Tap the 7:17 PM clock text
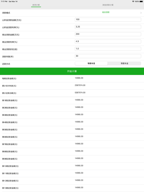 (x=4, y=1)
